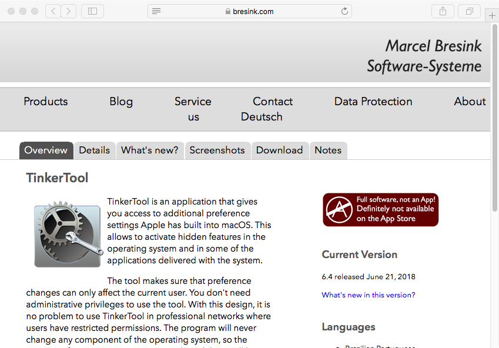This screenshot has width=499, height=348.
Task: Switch to the Details tab
Action: point(95,150)
